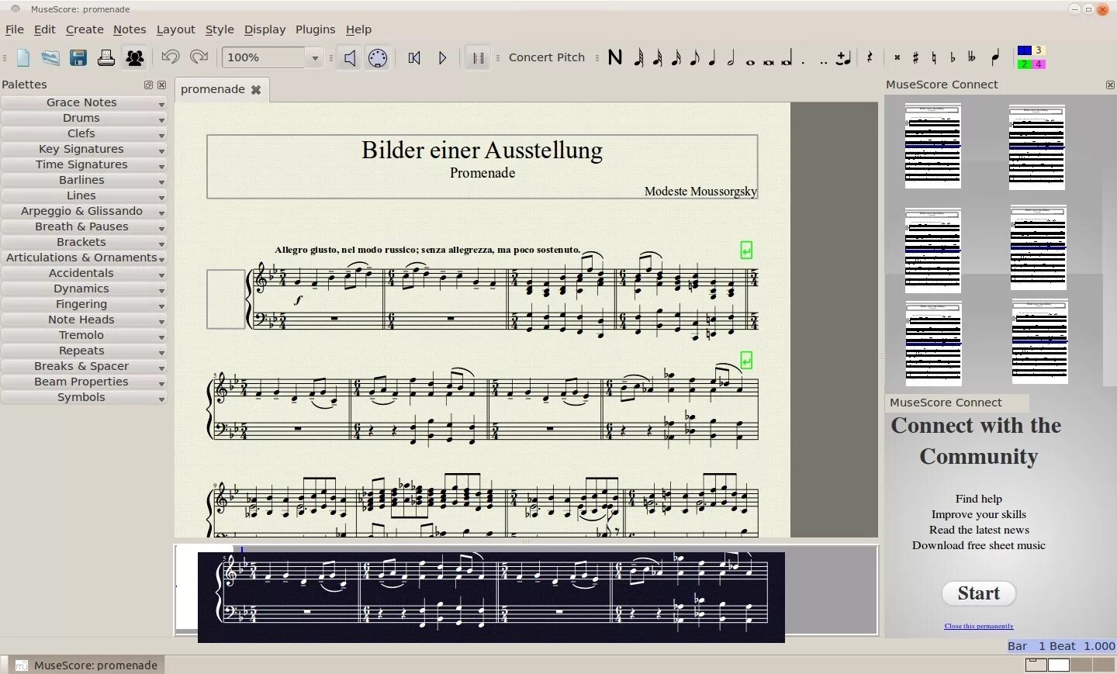Expand the Key Signatures palette
Image resolution: width=1117 pixels, height=674 pixels.
click(84, 149)
